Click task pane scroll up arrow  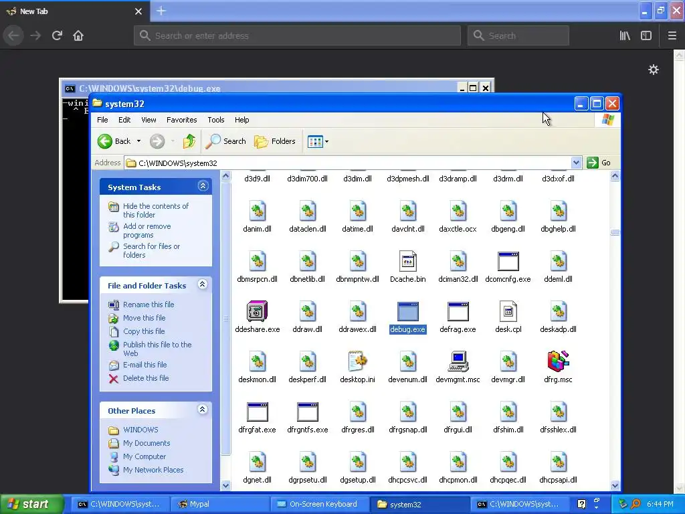[x=226, y=176]
